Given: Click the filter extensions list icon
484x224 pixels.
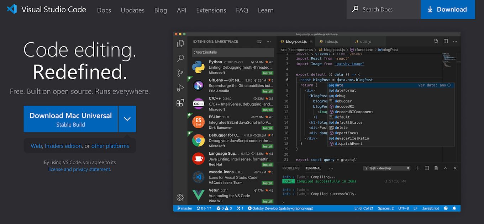Looking at the screenshot, I should pyautogui.click(x=259, y=42).
